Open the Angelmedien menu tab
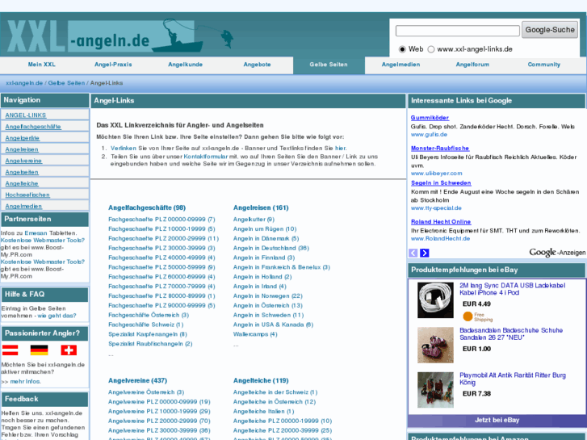 click(x=400, y=65)
